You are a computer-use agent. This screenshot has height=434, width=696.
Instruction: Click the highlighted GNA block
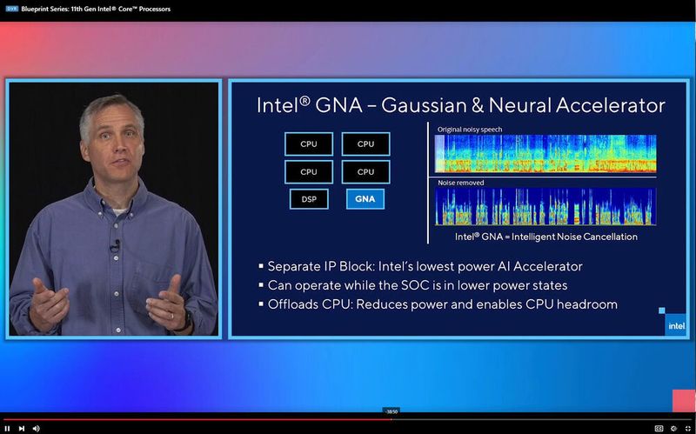click(x=365, y=199)
